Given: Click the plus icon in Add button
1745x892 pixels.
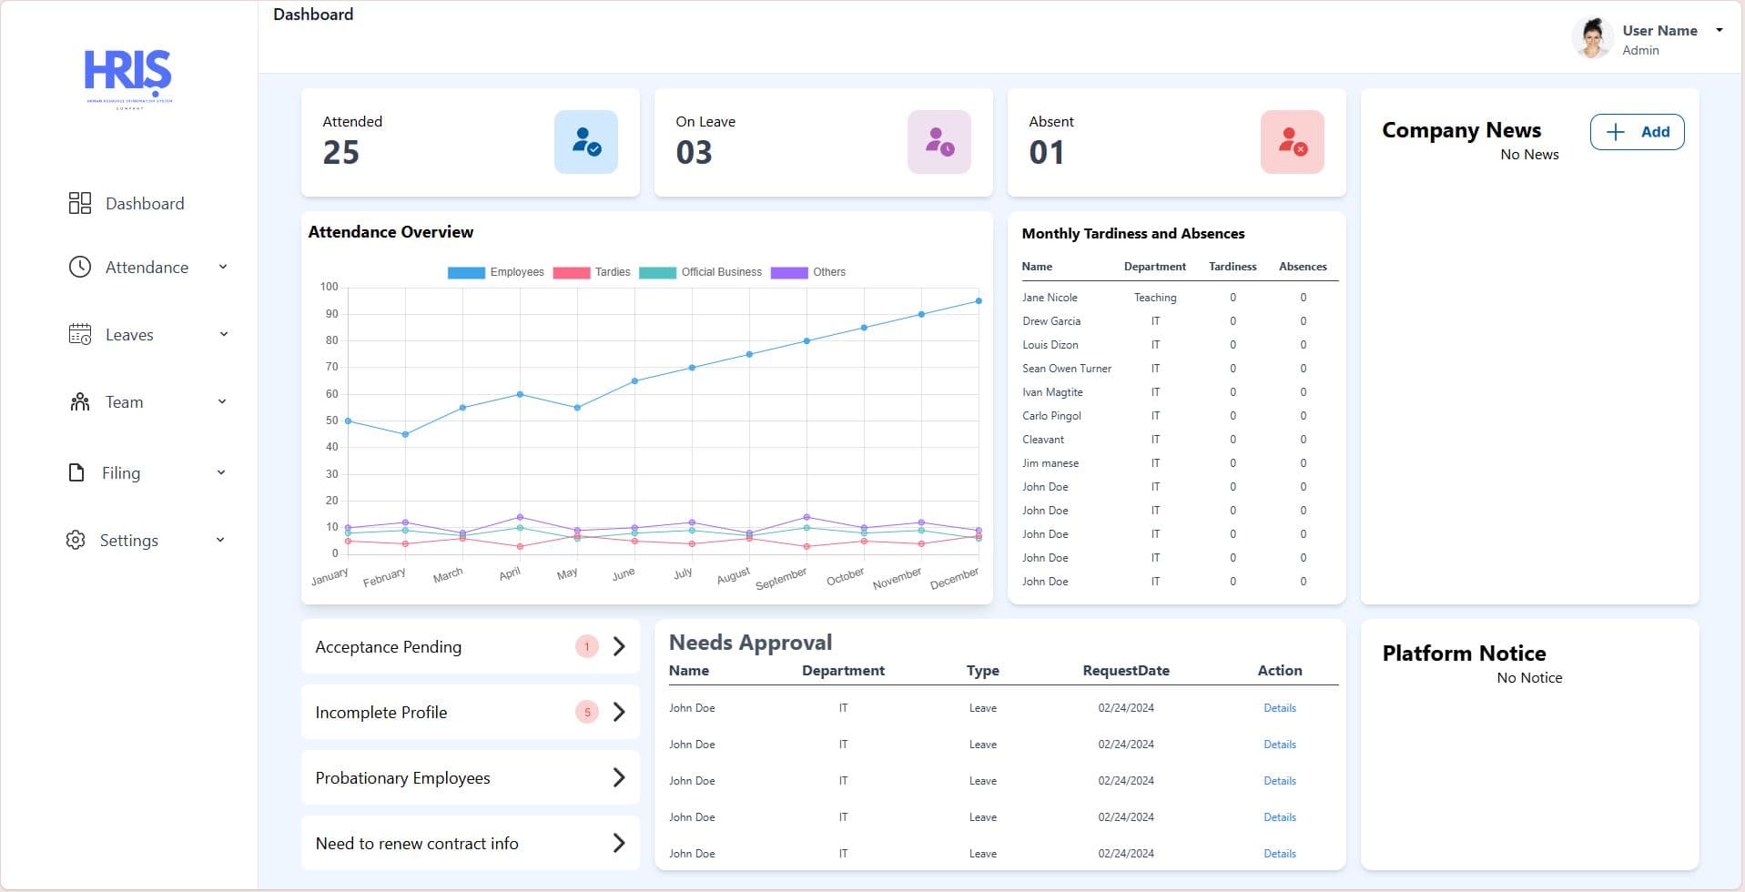Looking at the screenshot, I should pos(1616,132).
